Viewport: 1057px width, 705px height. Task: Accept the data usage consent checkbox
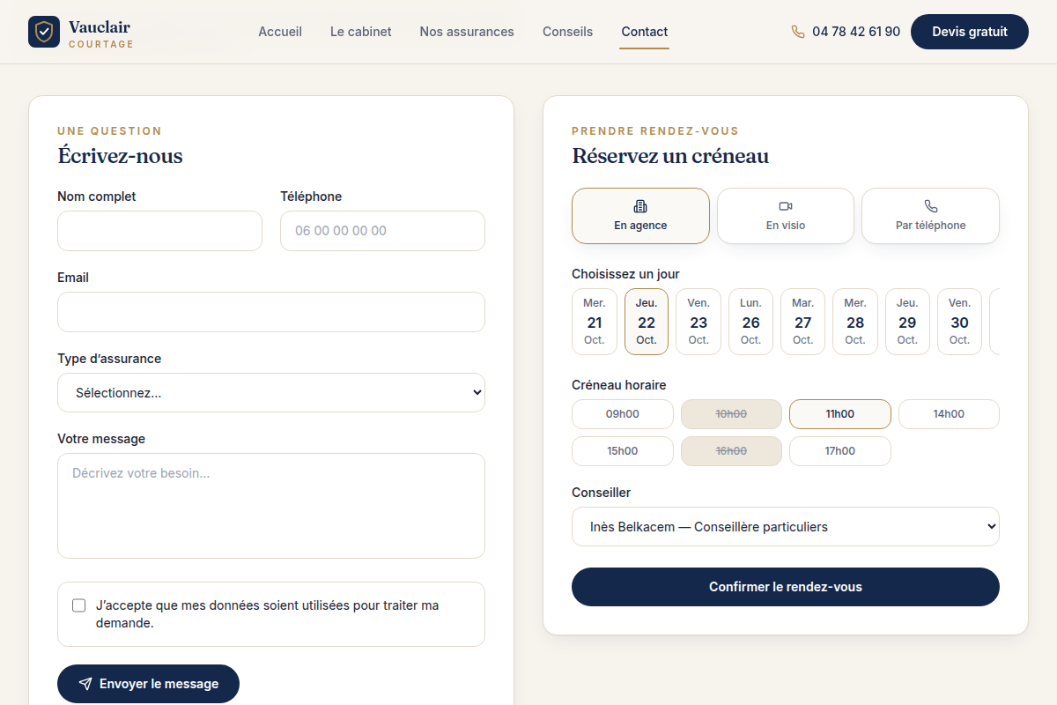click(x=79, y=605)
